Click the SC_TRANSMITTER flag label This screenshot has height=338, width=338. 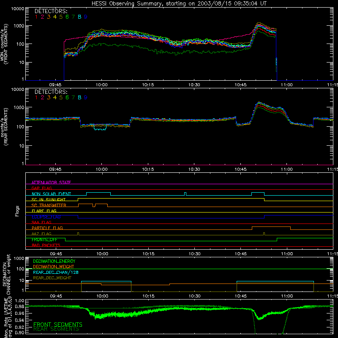(49, 205)
